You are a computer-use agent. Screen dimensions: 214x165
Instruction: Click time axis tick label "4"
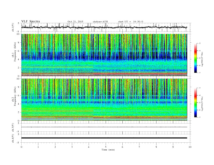pos(89,147)
